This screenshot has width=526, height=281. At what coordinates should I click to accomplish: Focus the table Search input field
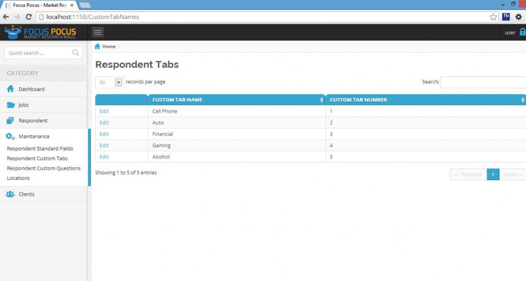[483, 82]
